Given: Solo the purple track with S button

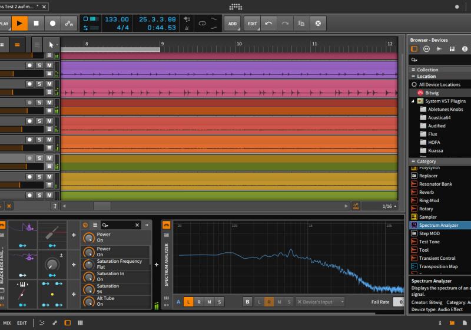Looking at the screenshot, I should click(39, 65).
